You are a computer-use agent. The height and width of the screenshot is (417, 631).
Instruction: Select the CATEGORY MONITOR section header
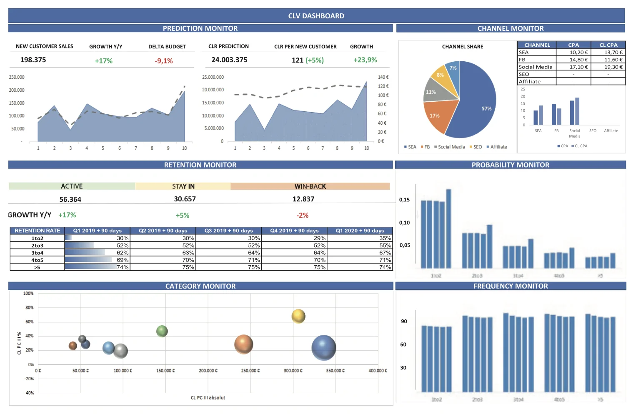pyautogui.click(x=200, y=286)
